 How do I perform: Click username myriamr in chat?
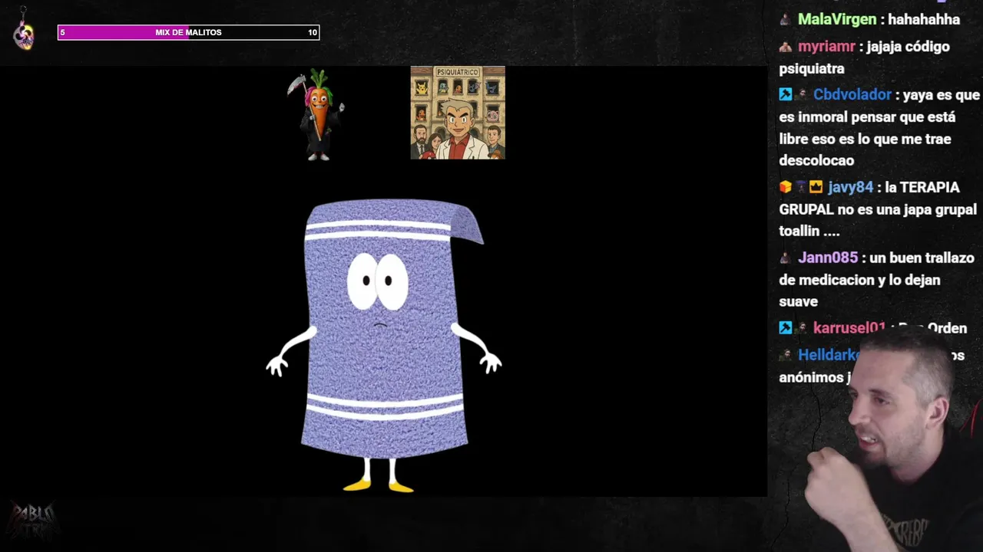point(826,47)
